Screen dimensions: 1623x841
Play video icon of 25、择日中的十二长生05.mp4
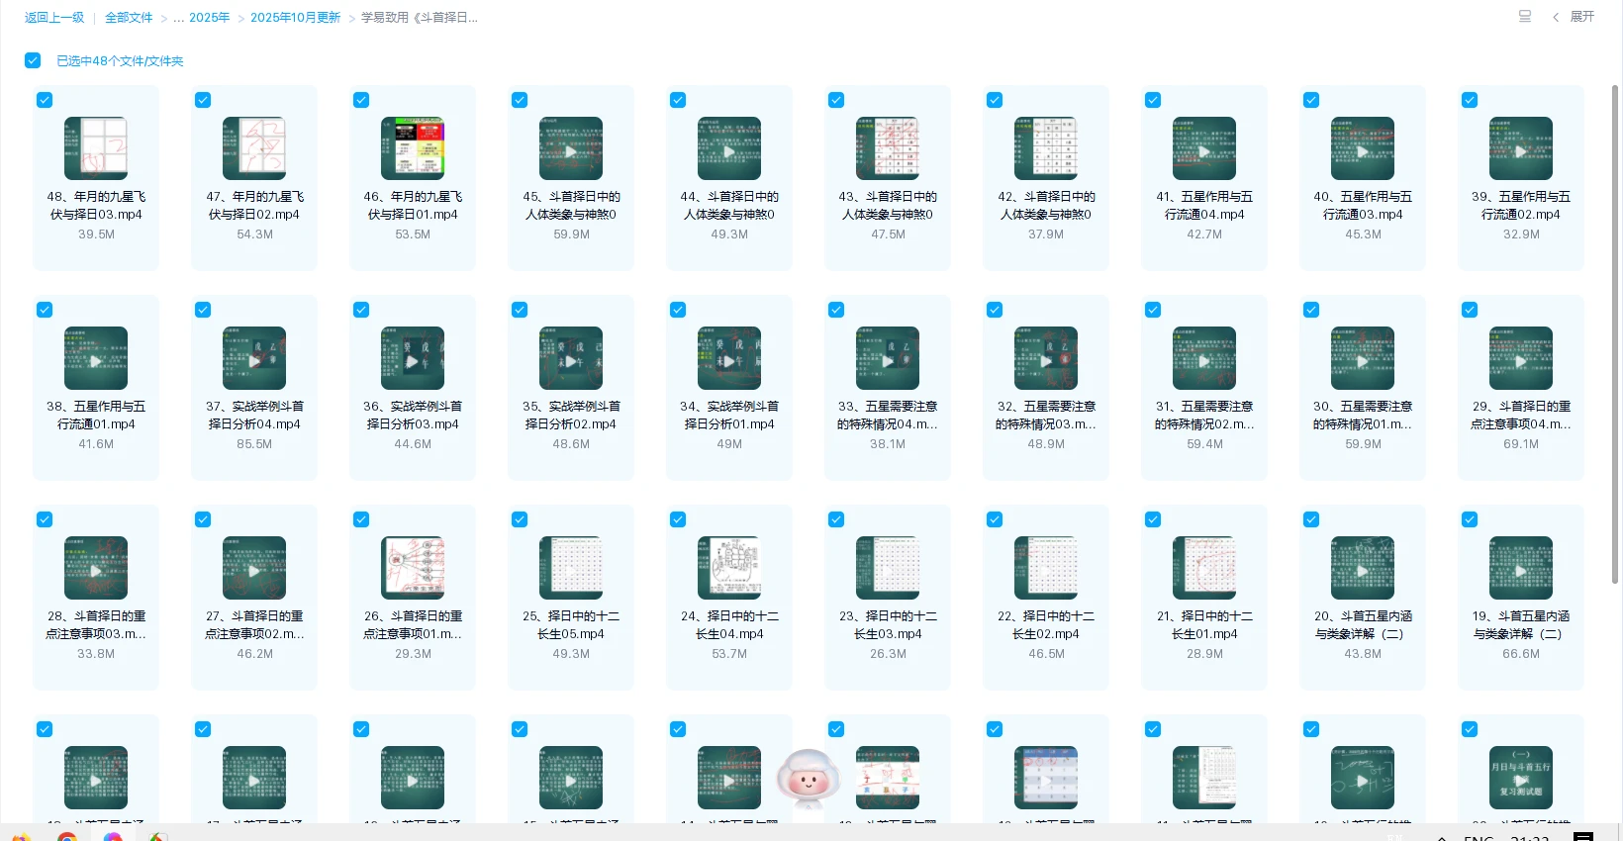click(x=571, y=568)
